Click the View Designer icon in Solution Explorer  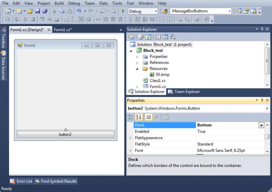point(165,37)
